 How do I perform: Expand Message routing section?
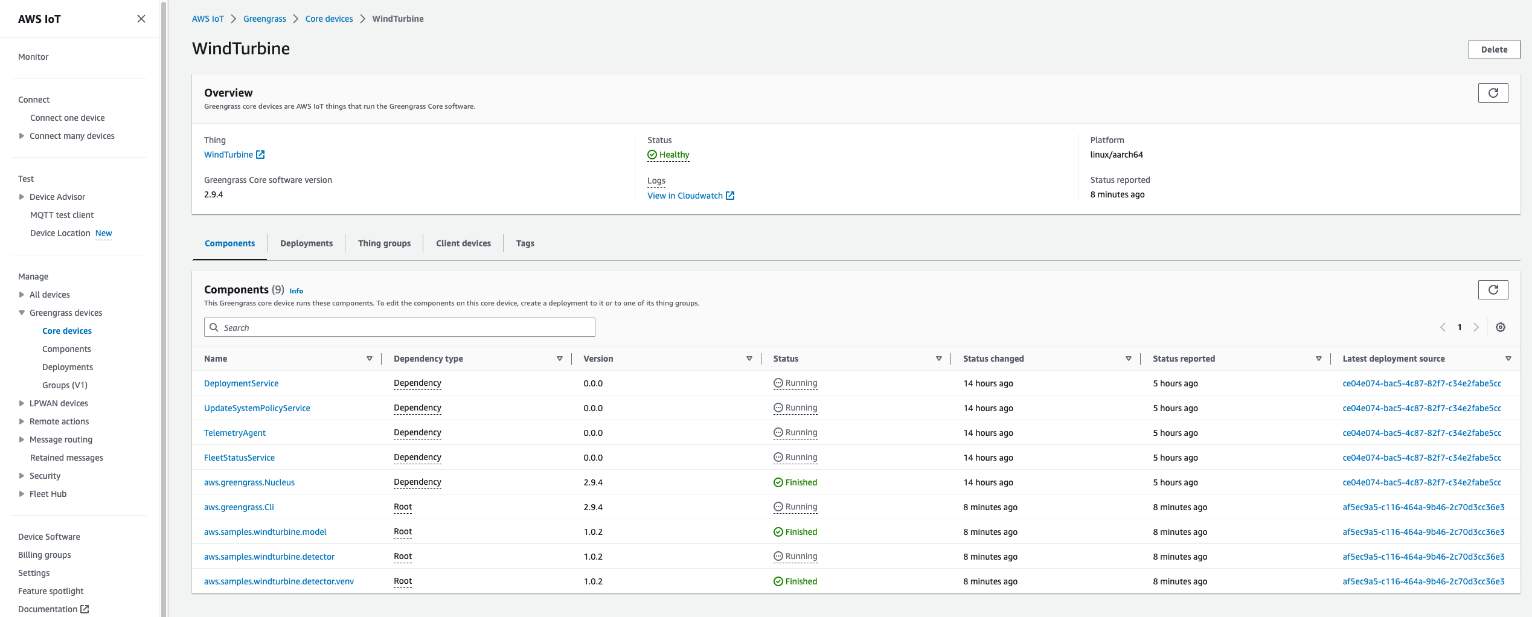tap(22, 440)
